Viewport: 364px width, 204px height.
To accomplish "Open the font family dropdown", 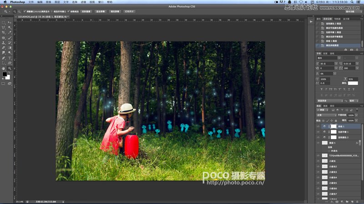I will click(x=339, y=58).
